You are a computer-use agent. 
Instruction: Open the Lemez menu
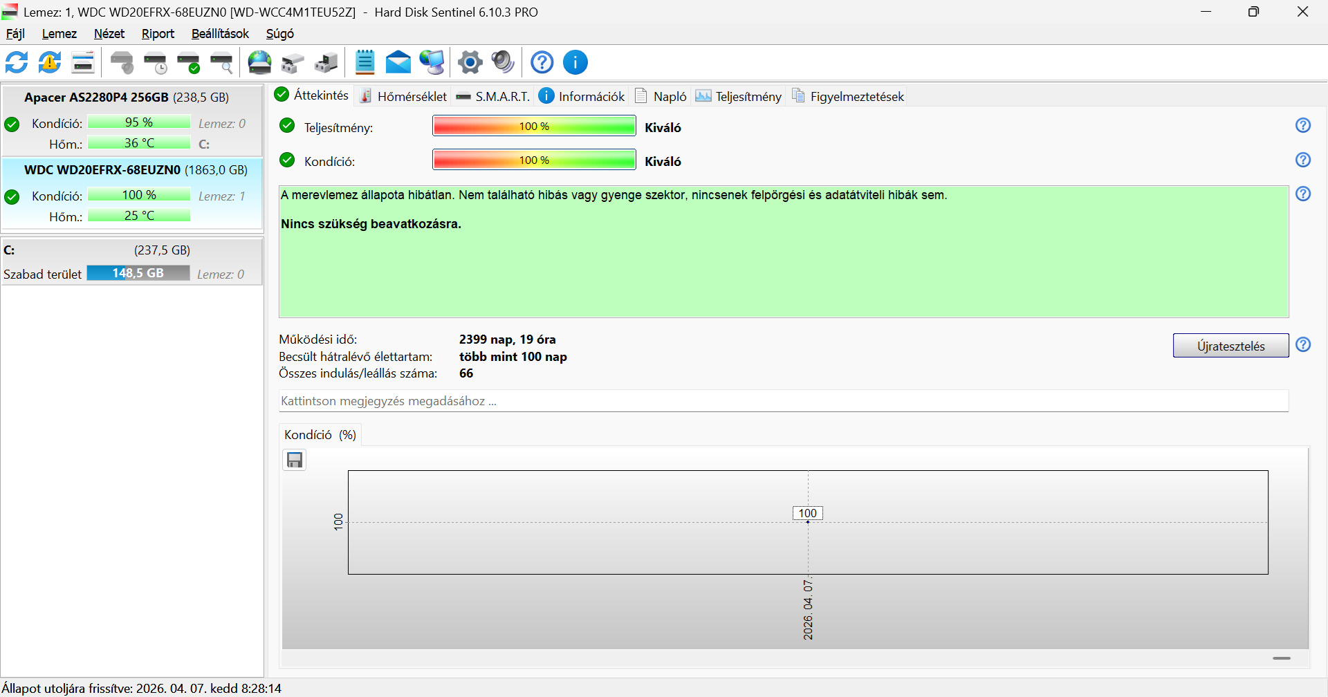(59, 33)
